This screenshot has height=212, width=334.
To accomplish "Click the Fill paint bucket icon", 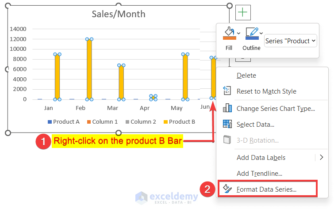I will coord(229,34).
